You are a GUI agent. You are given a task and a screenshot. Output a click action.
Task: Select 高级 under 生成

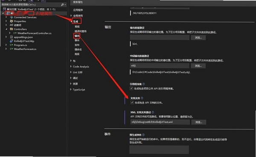pos(77,54)
